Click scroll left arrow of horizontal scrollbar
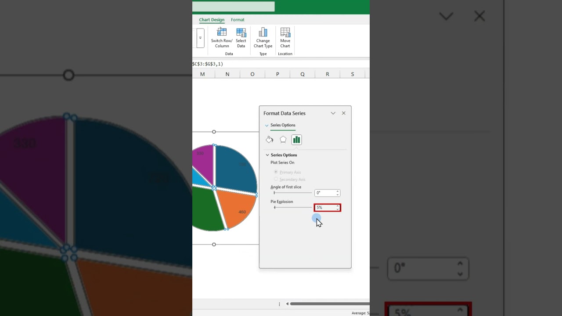The width and height of the screenshot is (562, 316). click(x=287, y=304)
